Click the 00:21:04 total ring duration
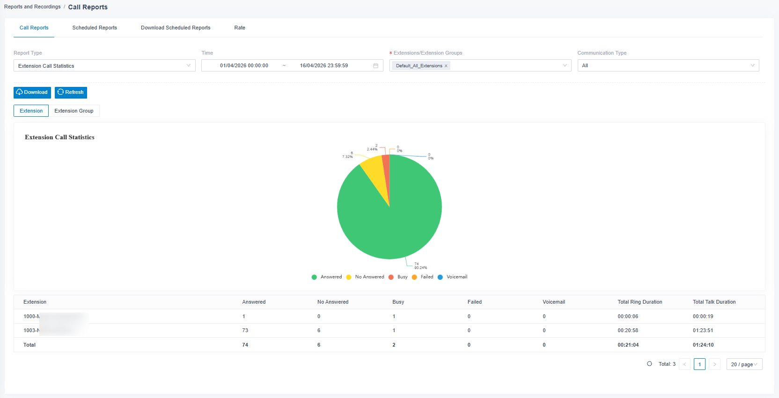Image resolution: width=779 pixels, height=398 pixels. coord(628,345)
